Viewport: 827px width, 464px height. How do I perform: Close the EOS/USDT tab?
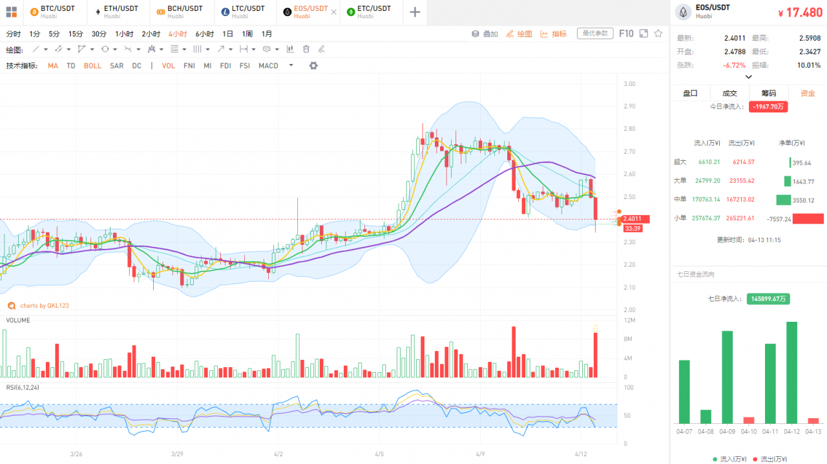[x=333, y=12]
